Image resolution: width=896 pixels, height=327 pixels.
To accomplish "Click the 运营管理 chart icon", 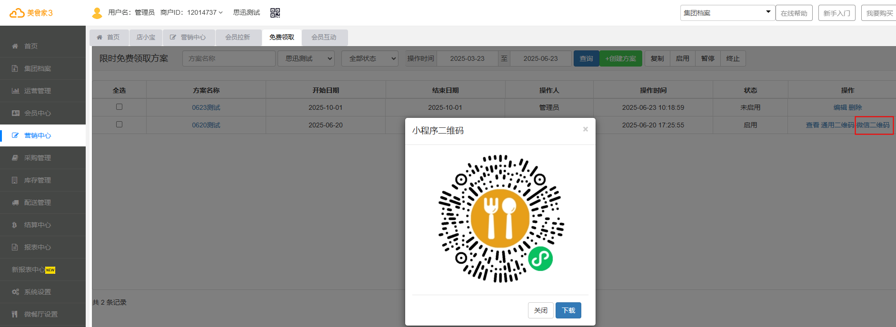I will pyautogui.click(x=15, y=91).
